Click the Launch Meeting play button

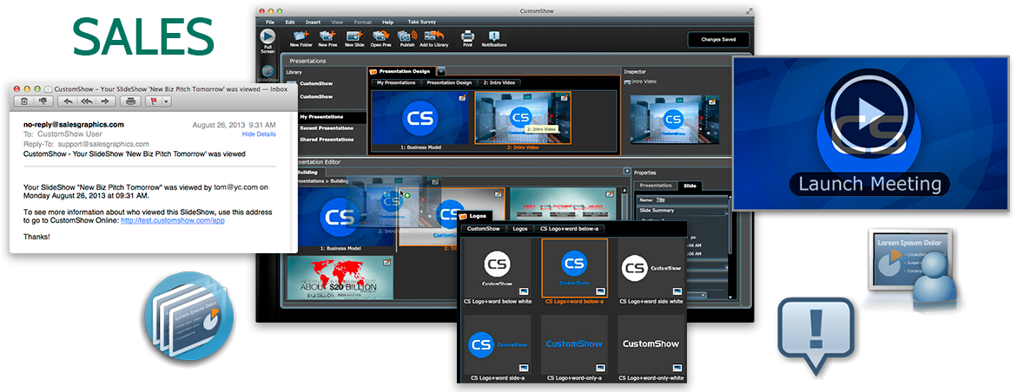pos(868,114)
